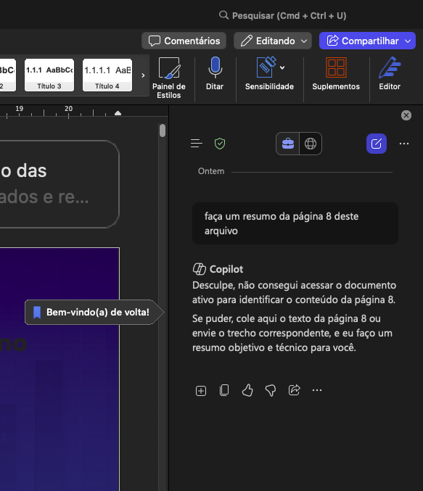Apply the Título 4 style
Screen dimensions: 423x491
(x=107, y=75)
